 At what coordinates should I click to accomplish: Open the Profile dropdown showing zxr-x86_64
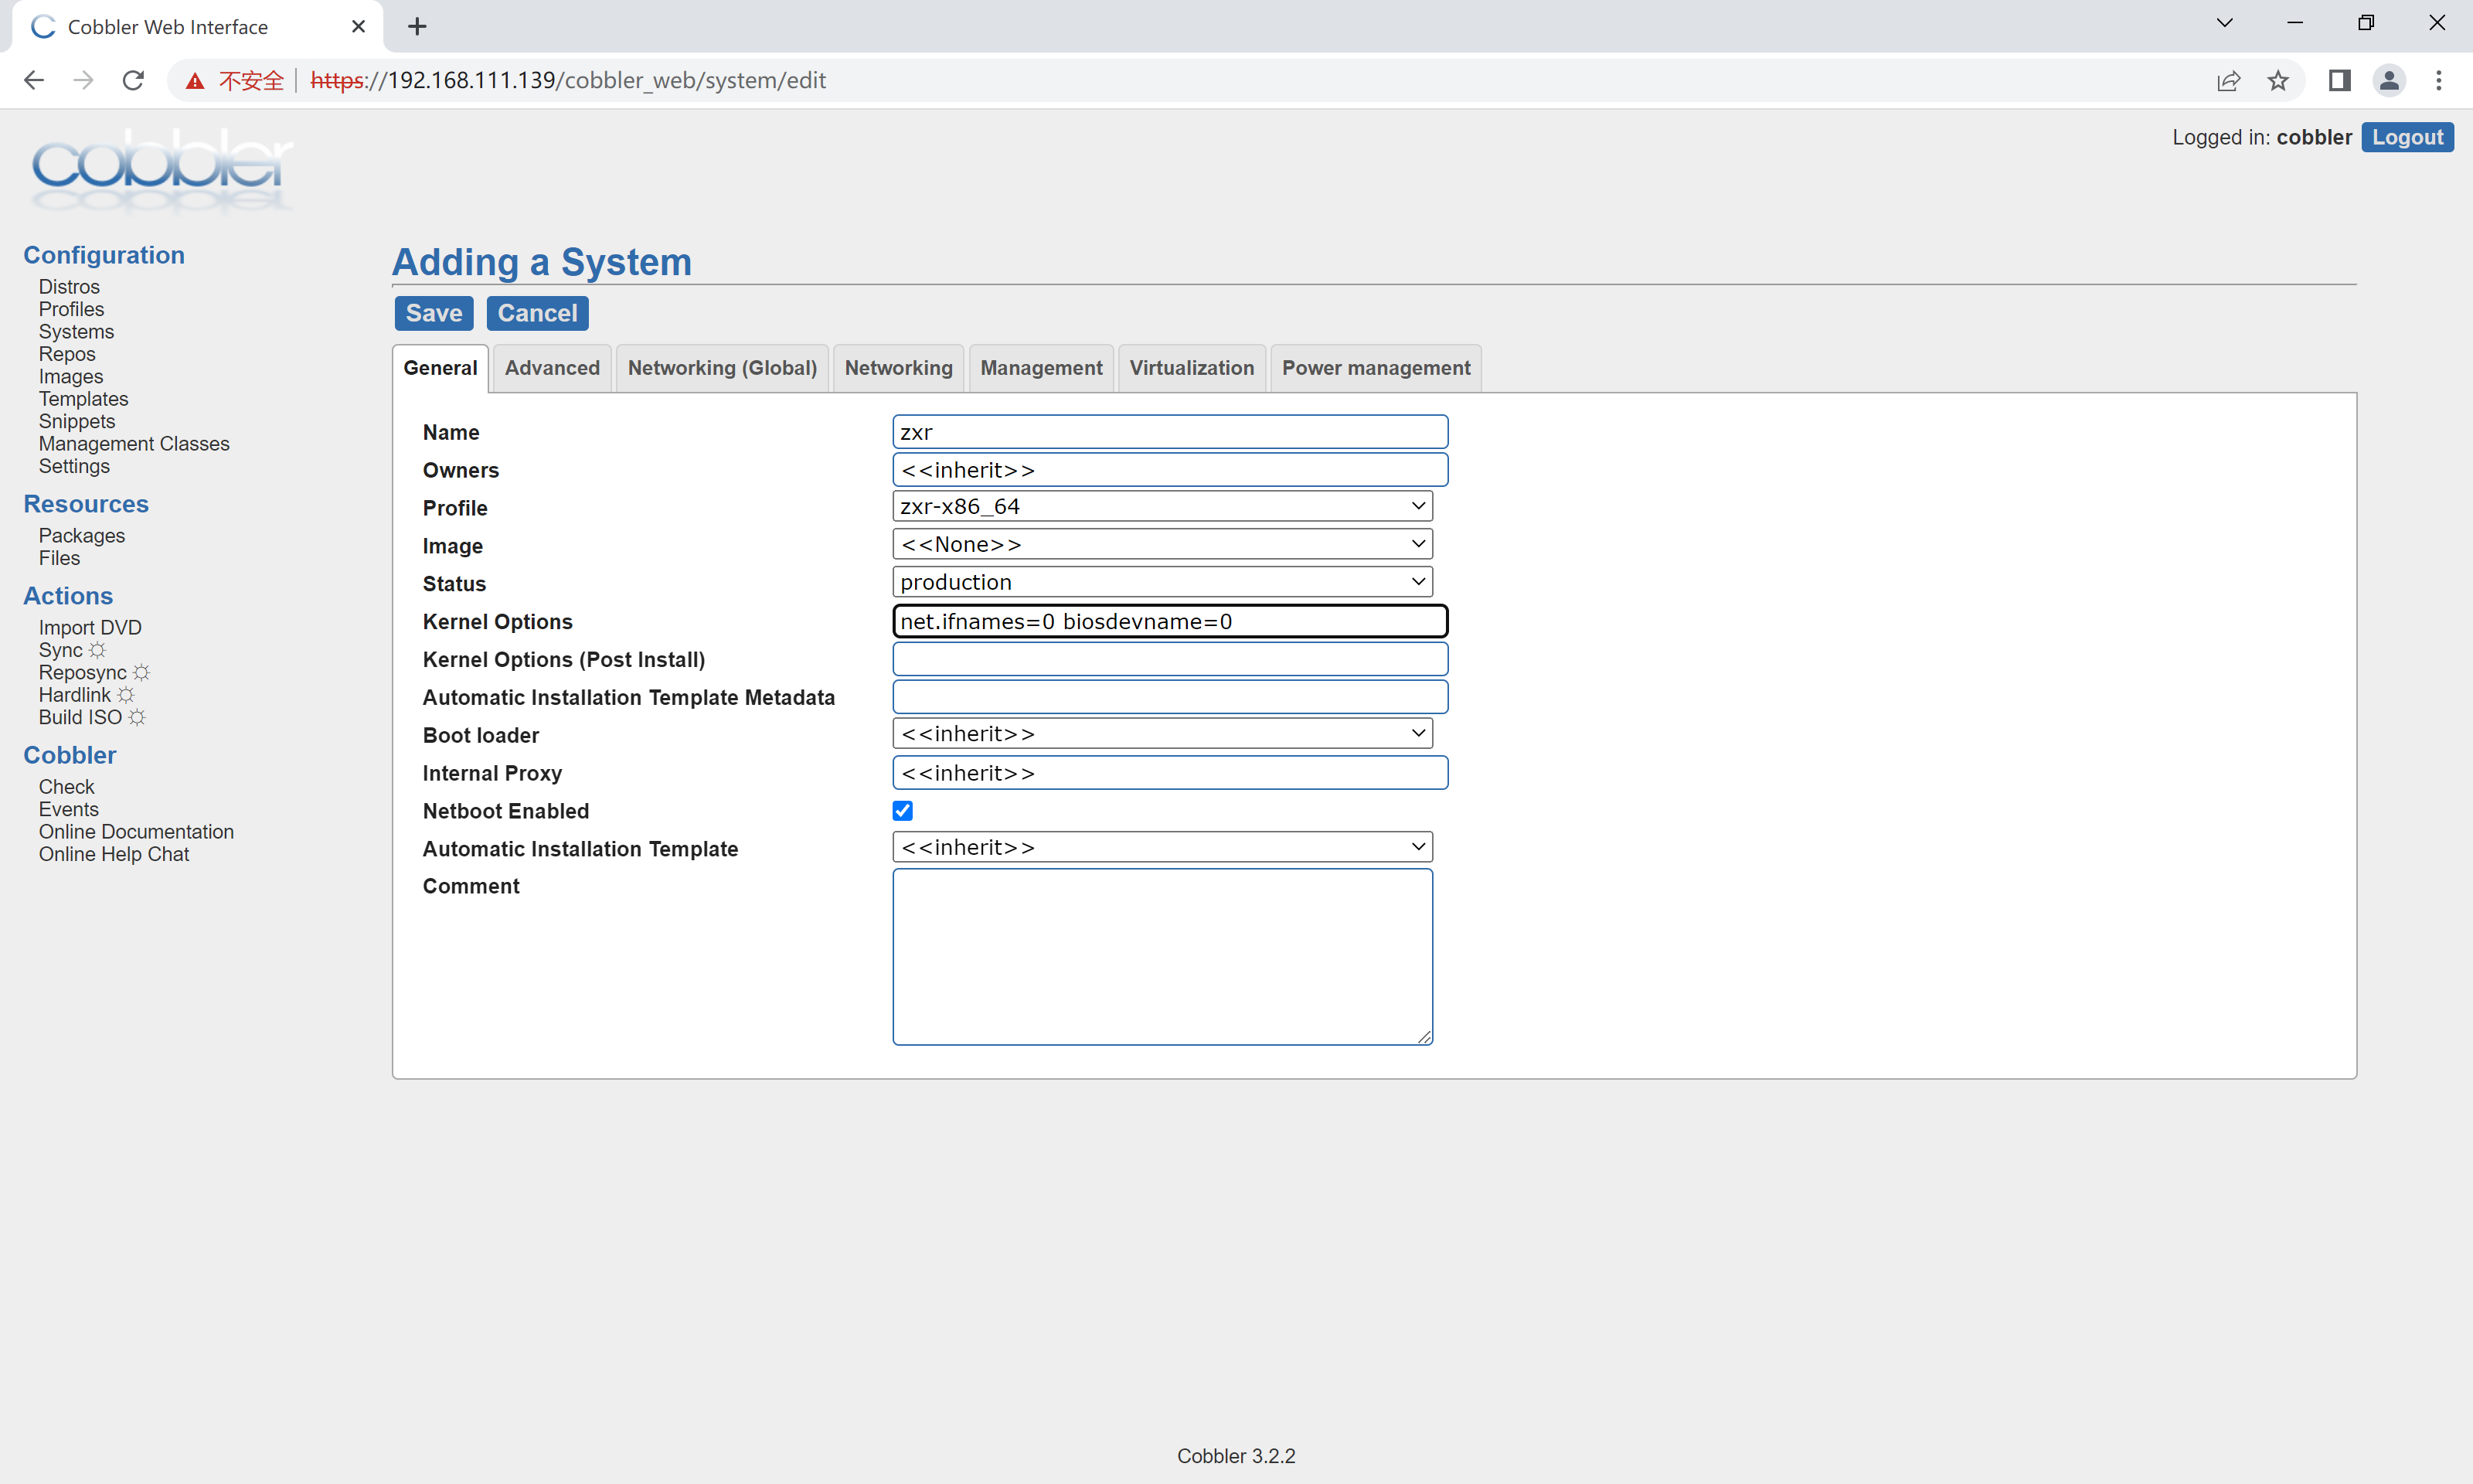click(x=1162, y=506)
